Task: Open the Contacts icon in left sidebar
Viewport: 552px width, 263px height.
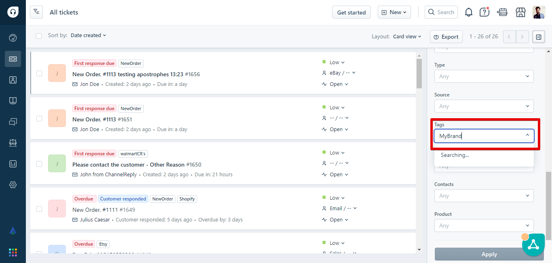Action: 13,80
